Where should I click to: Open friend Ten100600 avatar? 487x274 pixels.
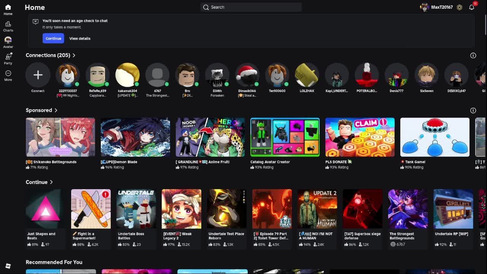[x=277, y=75]
